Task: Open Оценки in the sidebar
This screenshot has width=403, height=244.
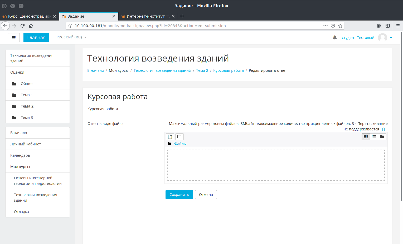Action: tap(37, 72)
